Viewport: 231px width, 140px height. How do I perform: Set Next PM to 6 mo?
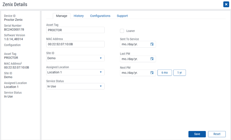pos(165,73)
